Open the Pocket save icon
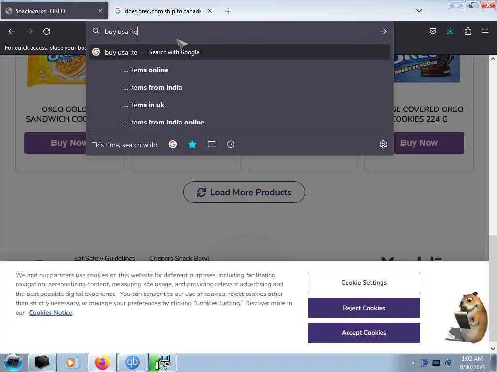Screen dimensions: 497x372 [x=432, y=31]
